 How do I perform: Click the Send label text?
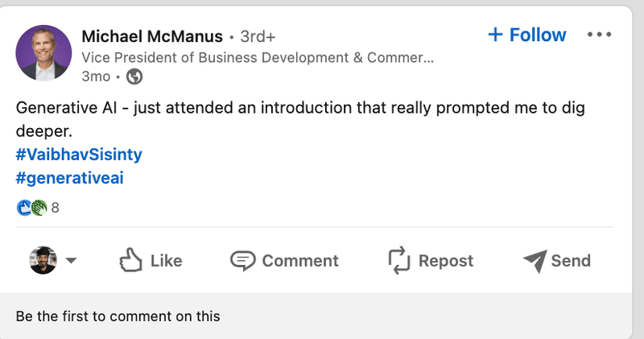click(x=571, y=261)
